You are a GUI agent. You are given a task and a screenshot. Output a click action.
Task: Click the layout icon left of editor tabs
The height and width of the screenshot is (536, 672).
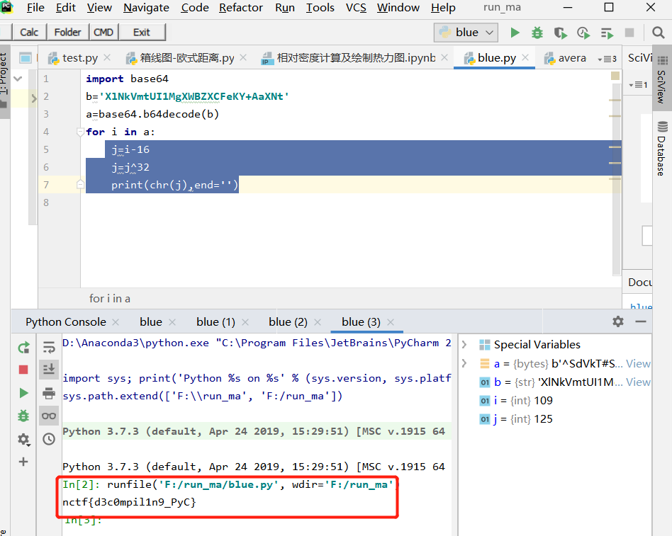point(26,58)
